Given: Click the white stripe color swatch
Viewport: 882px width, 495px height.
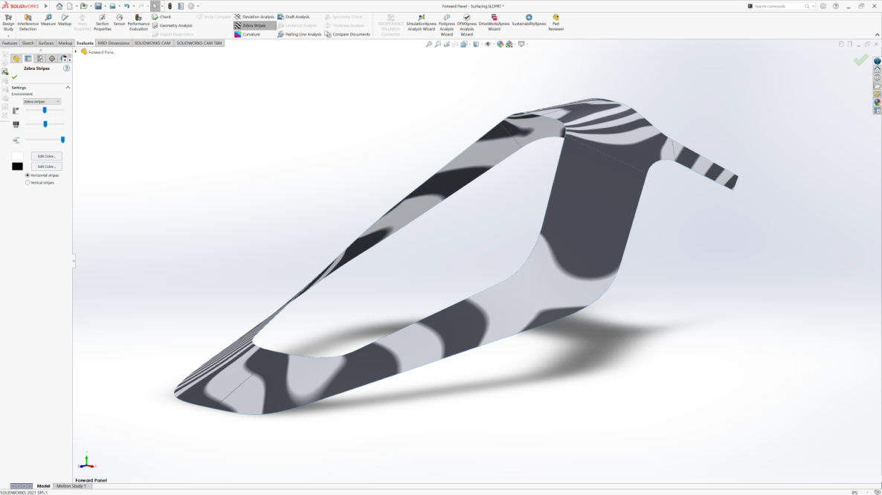Looking at the screenshot, I should coord(17,156).
